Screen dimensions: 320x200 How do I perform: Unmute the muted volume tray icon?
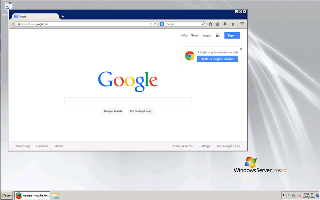(298, 196)
